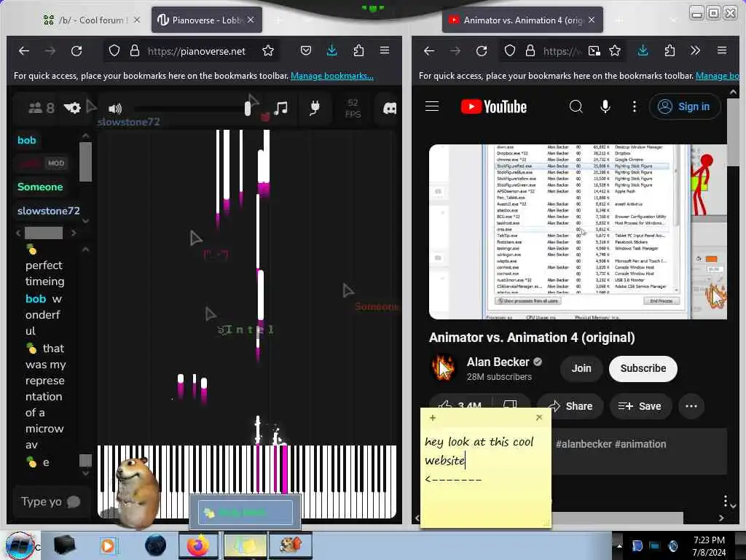Open the Firefox menu in YouTube window

[722, 50]
